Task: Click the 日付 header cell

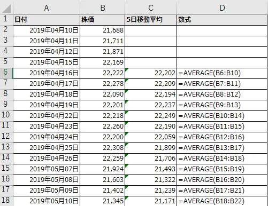Action: (47, 20)
